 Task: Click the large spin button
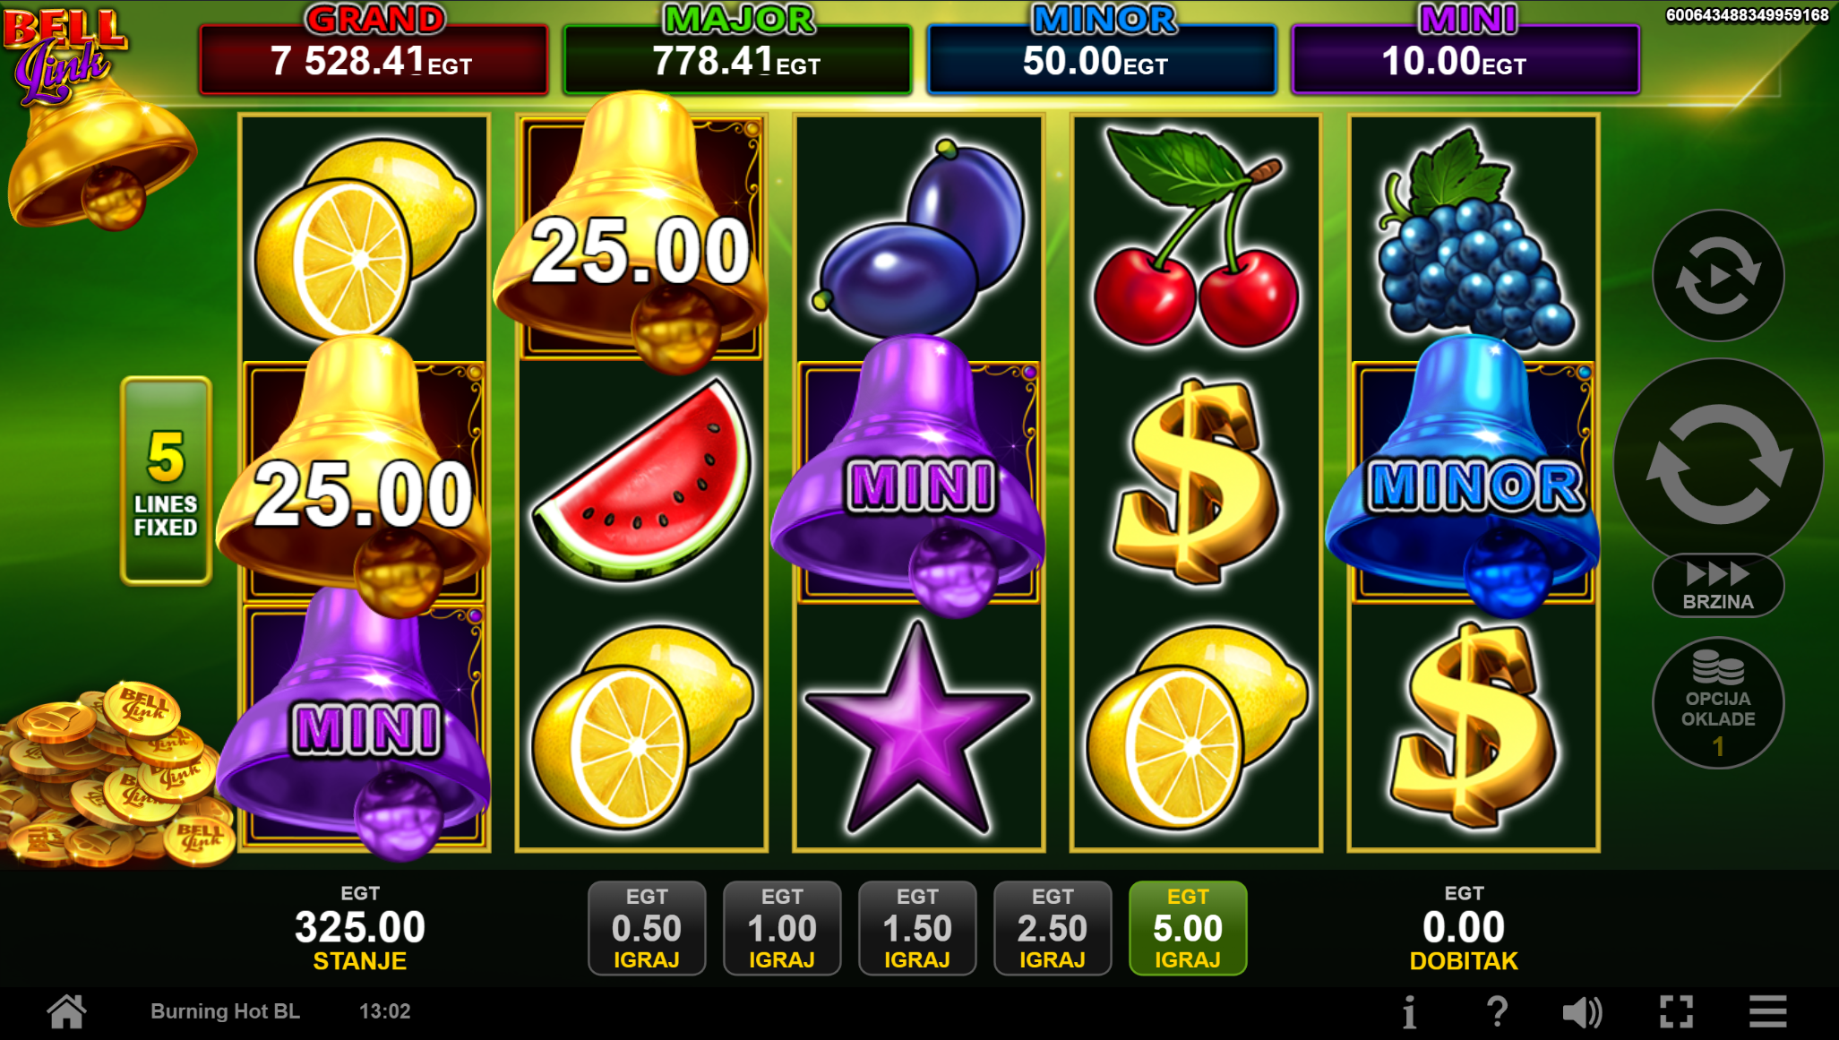pos(1718,463)
